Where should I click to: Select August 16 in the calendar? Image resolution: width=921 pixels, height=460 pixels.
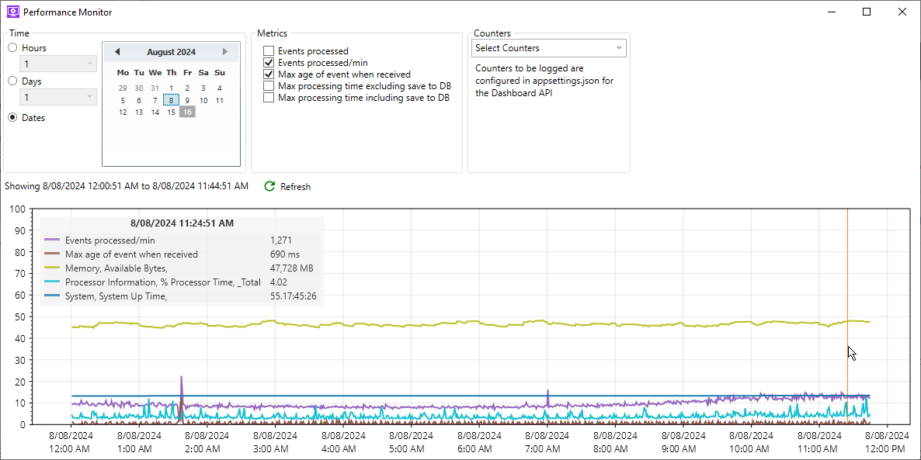coord(187,112)
